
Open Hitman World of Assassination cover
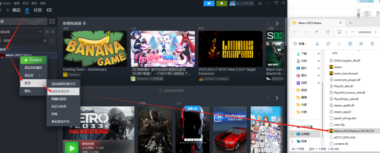(x=193, y=130)
